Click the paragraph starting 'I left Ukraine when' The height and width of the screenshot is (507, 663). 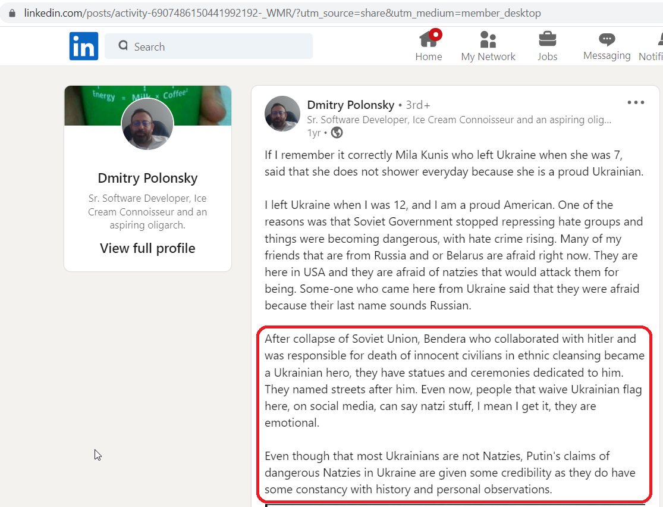click(454, 255)
